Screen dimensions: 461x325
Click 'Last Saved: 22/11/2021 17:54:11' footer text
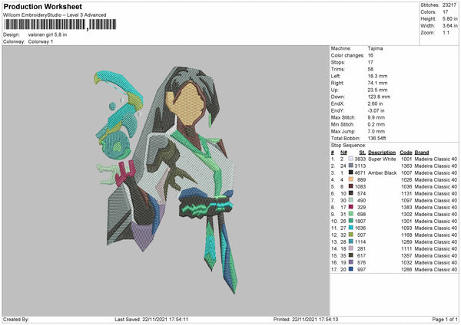151,319
